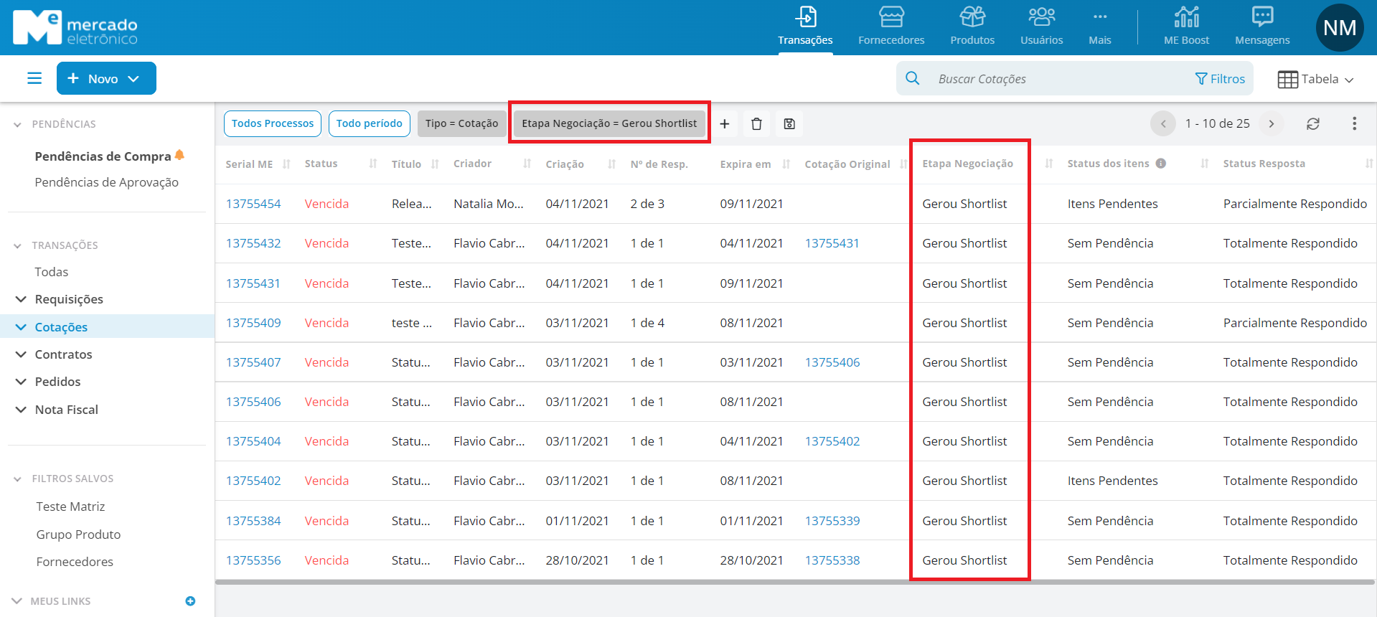Go to next page of results

coord(1272,124)
